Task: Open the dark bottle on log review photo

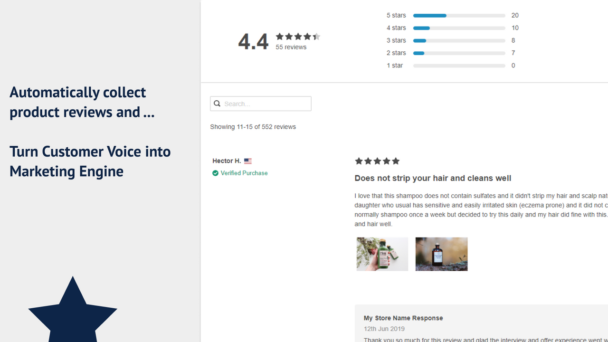Action: pyautogui.click(x=441, y=254)
